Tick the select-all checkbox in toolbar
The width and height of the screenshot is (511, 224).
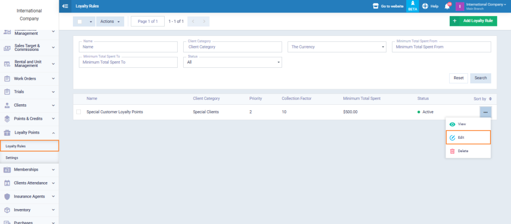pos(79,22)
